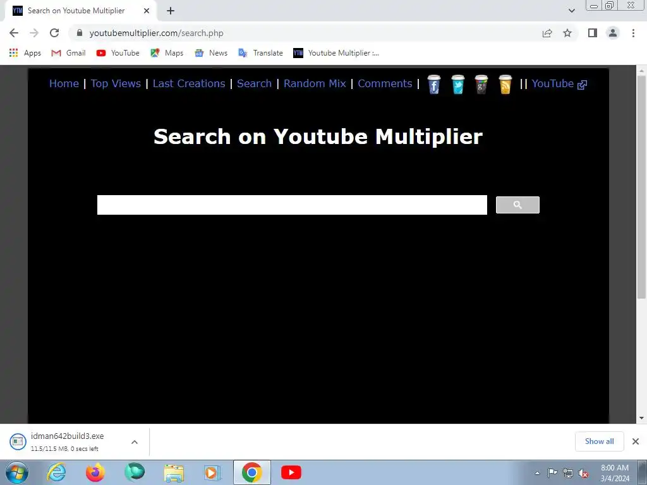Open the RSS feed cup icon
This screenshot has width=647, height=485.
pos(505,84)
